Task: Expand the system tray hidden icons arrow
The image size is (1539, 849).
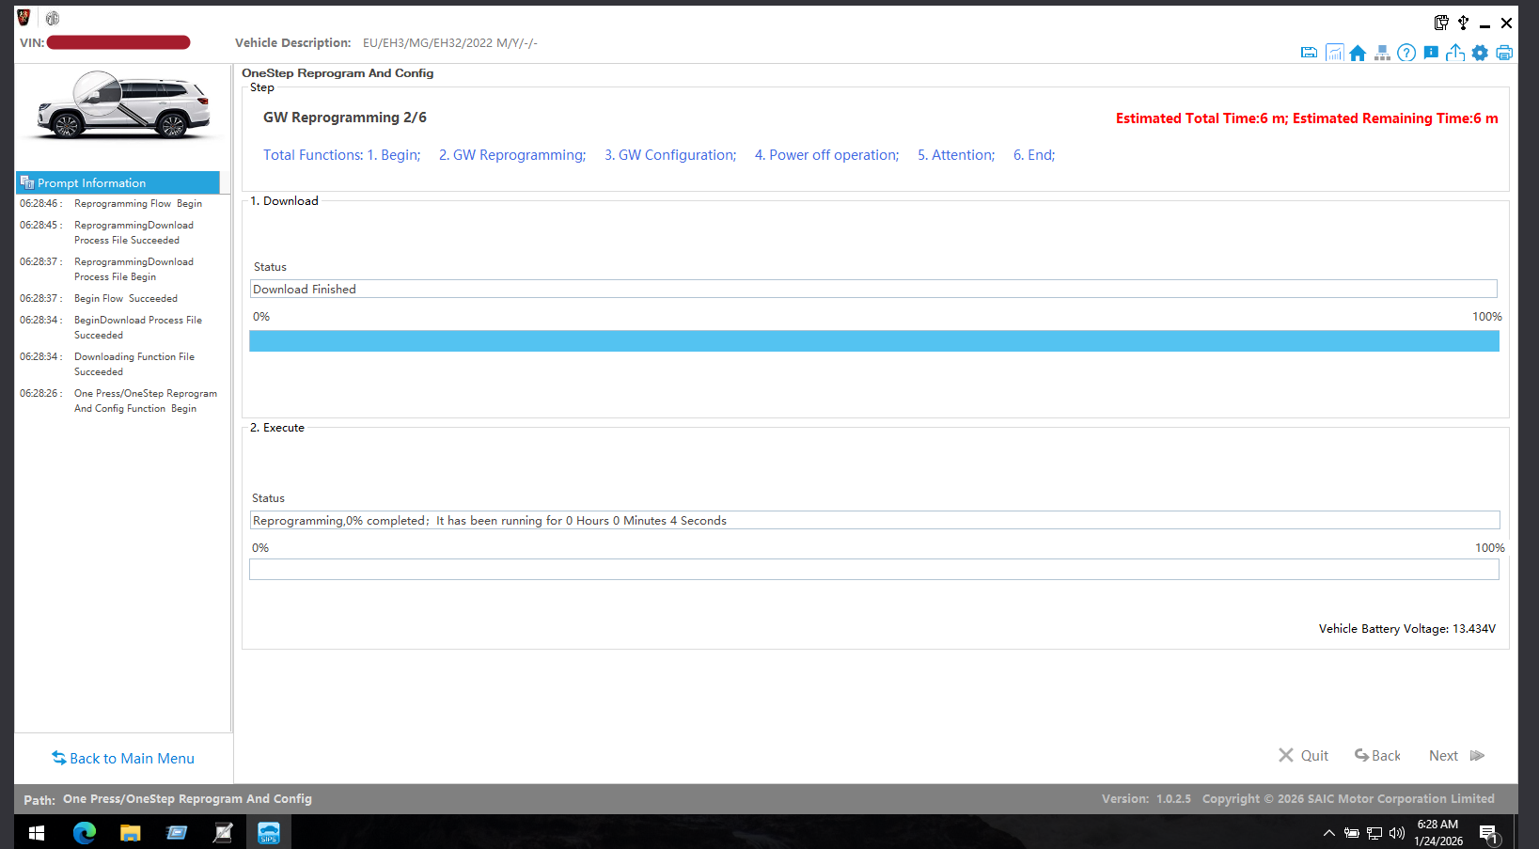Action: point(1328,832)
